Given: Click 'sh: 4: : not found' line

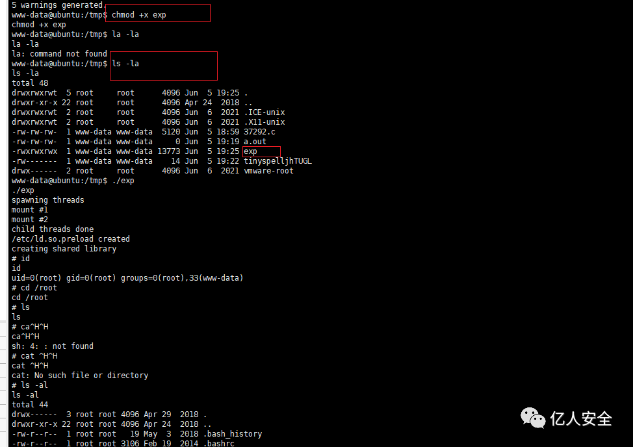Looking at the screenshot, I should [53, 346].
